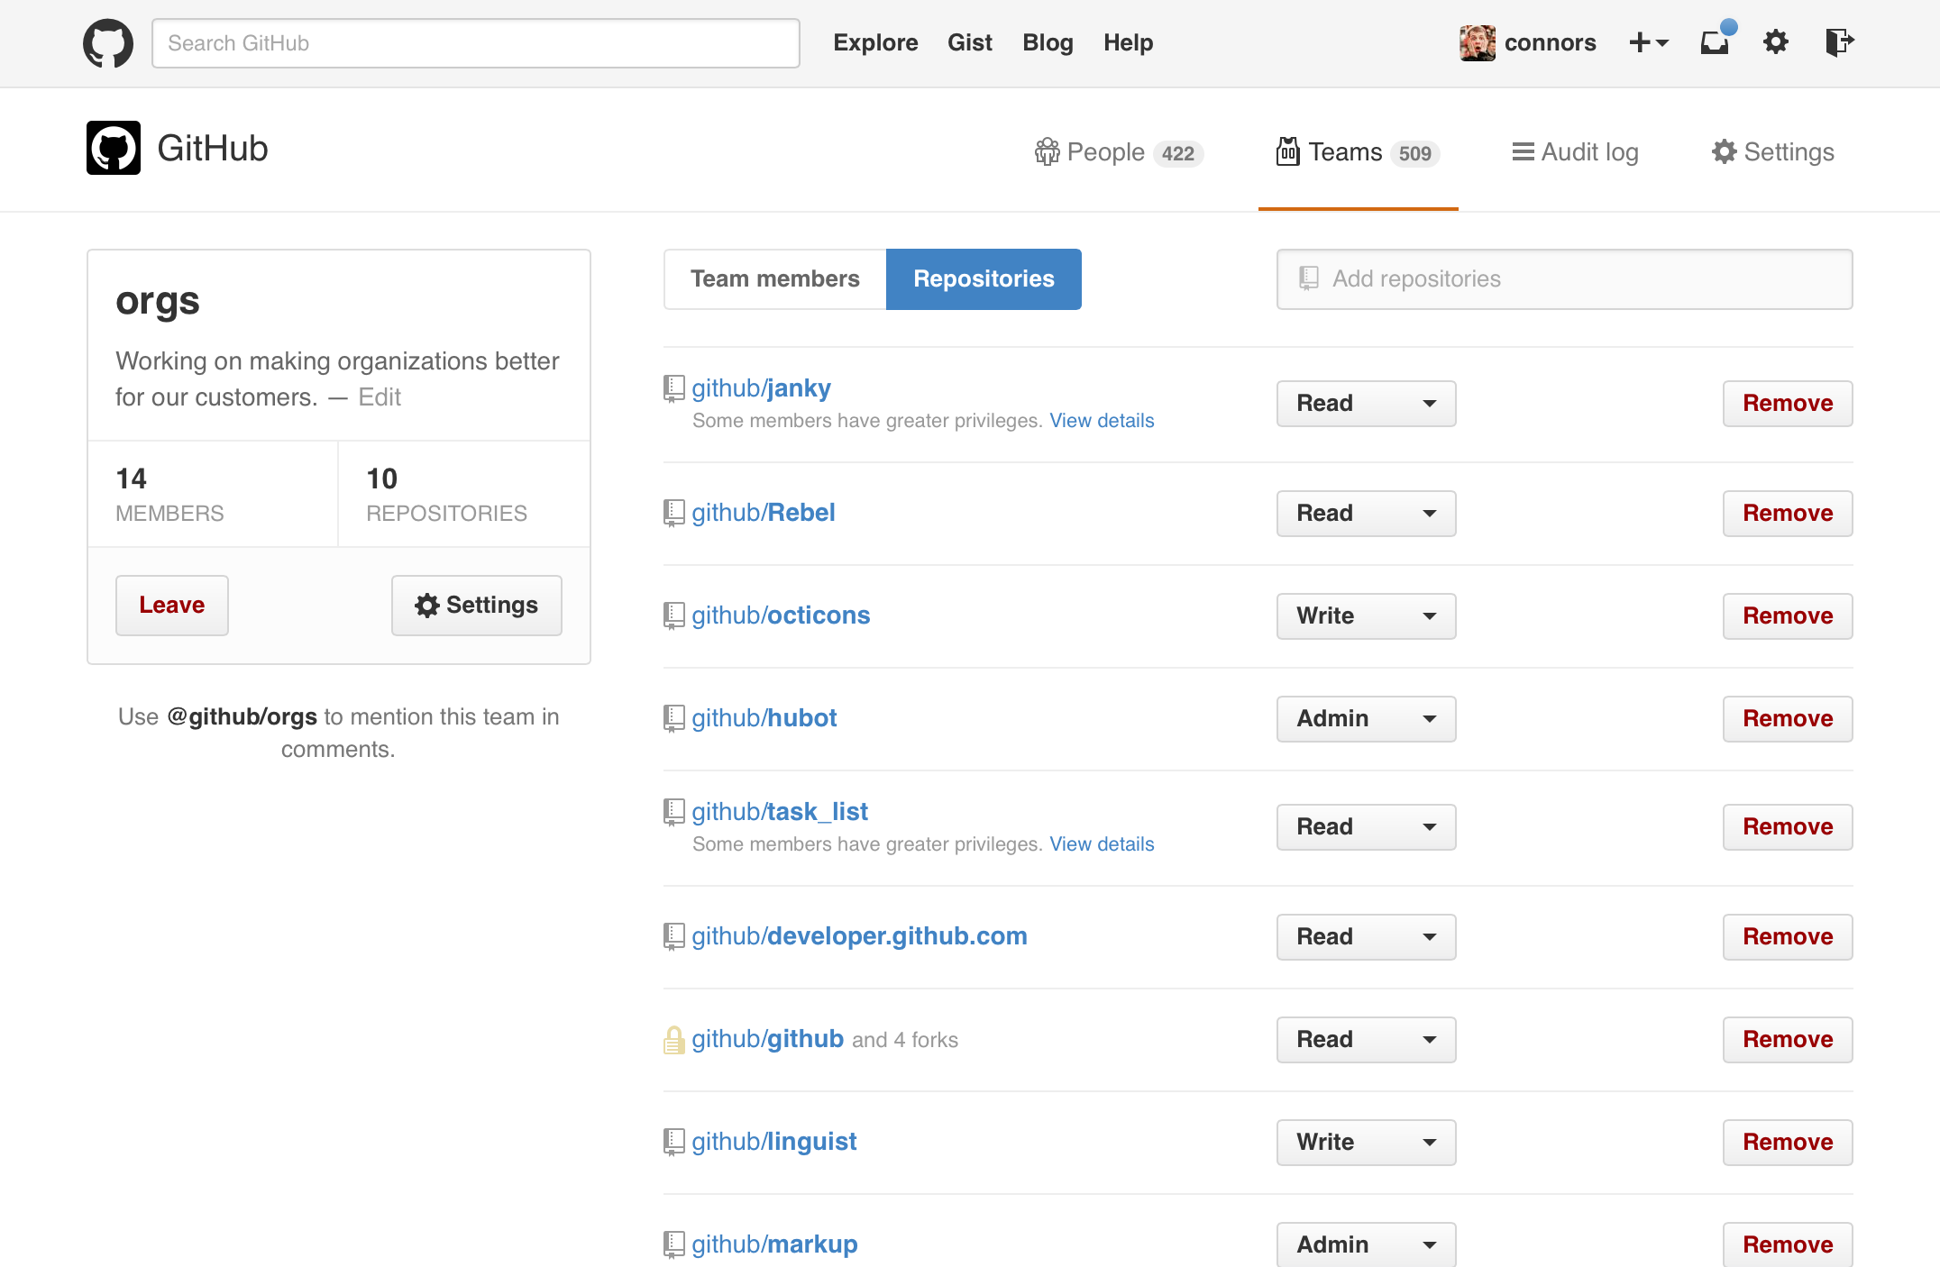Click the 10 repositories count
The image size is (1940, 1267).
tap(446, 494)
